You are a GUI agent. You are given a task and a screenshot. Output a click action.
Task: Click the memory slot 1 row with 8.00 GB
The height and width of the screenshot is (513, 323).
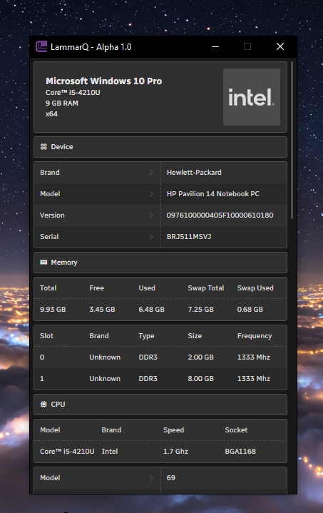pyautogui.click(x=160, y=379)
